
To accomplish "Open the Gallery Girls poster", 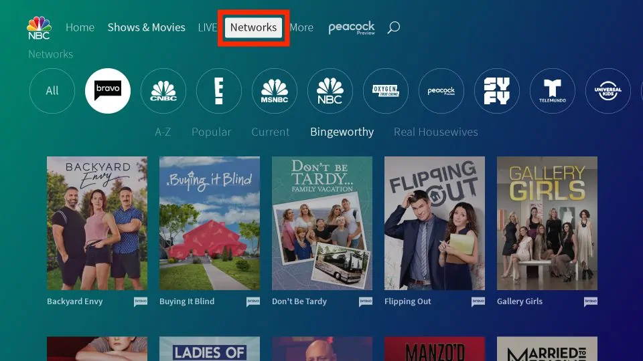I will [x=547, y=223].
